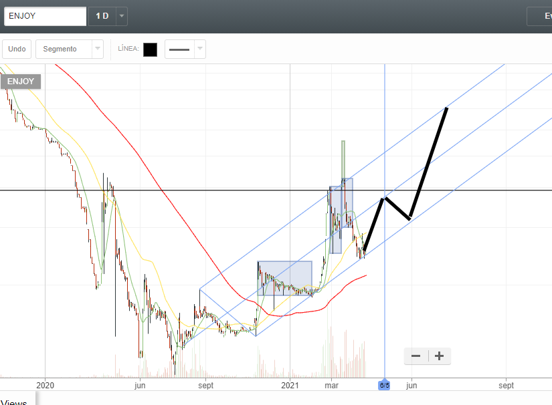Click the ENJOY chart legend label
The image size is (552, 405).
(x=21, y=82)
